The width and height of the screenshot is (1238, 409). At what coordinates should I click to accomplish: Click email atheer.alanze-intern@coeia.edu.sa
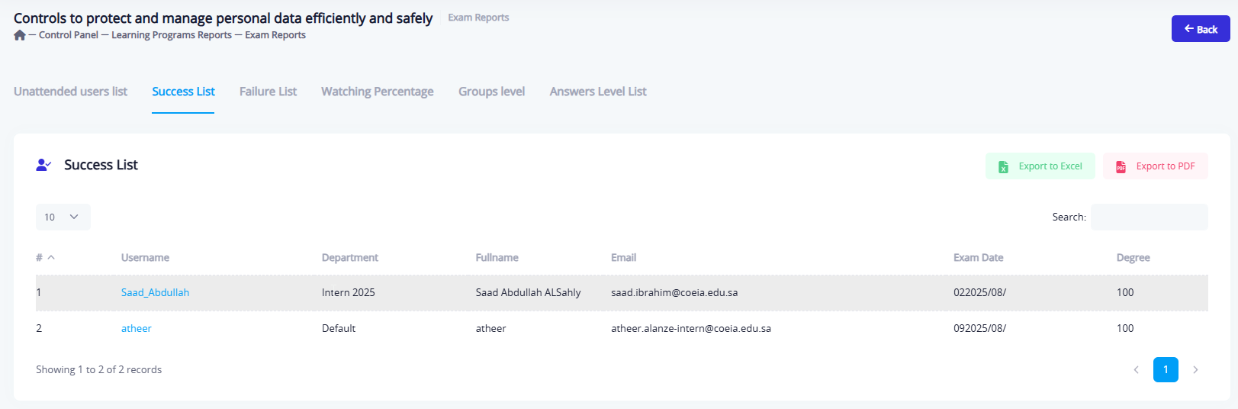click(x=691, y=328)
